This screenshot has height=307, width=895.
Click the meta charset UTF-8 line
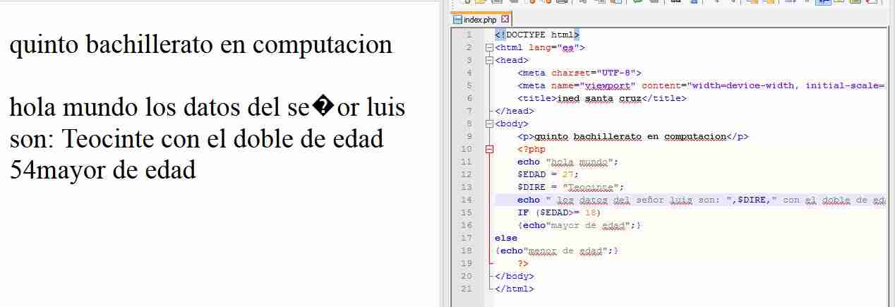point(579,73)
